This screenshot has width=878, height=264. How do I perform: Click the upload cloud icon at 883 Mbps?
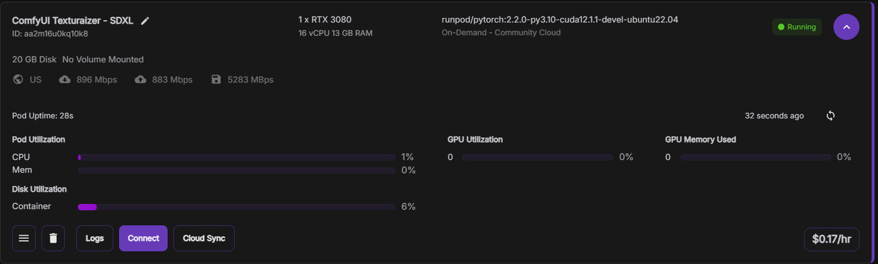click(x=140, y=79)
